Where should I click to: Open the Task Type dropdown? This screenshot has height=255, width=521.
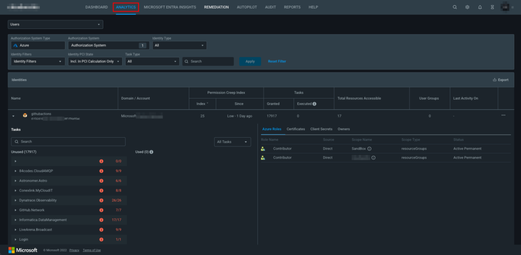click(x=152, y=61)
